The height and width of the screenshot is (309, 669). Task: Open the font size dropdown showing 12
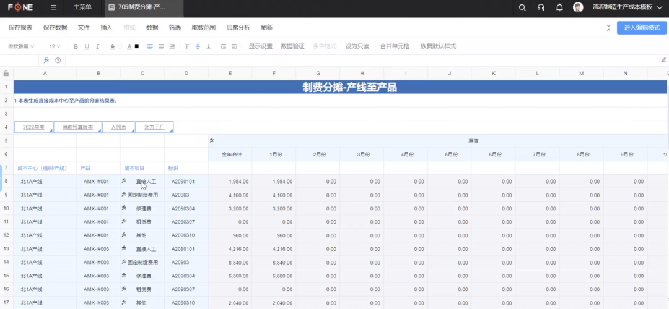tap(55, 46)
